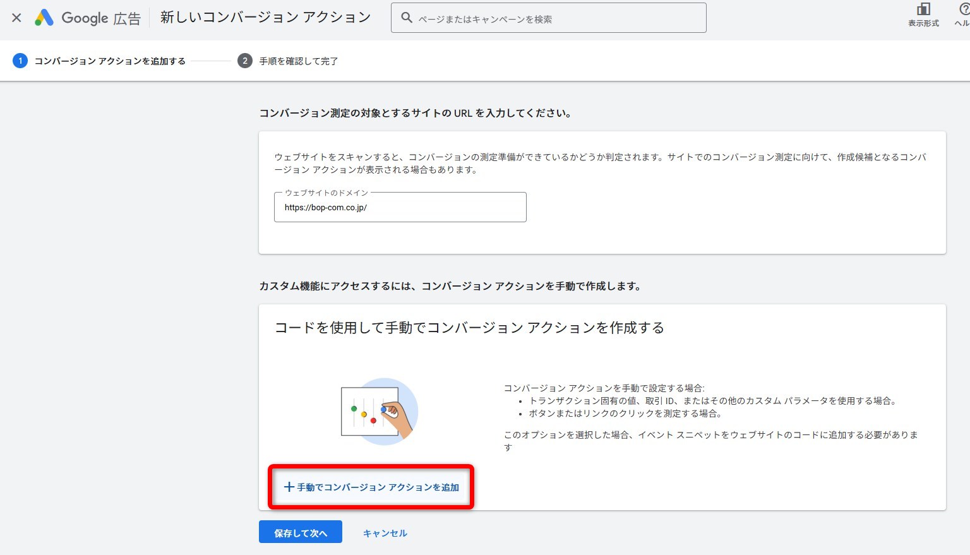Click the ウェブサイトをスキャンすると description text
This screenshot has height=555, width=970.
[601, 163]
